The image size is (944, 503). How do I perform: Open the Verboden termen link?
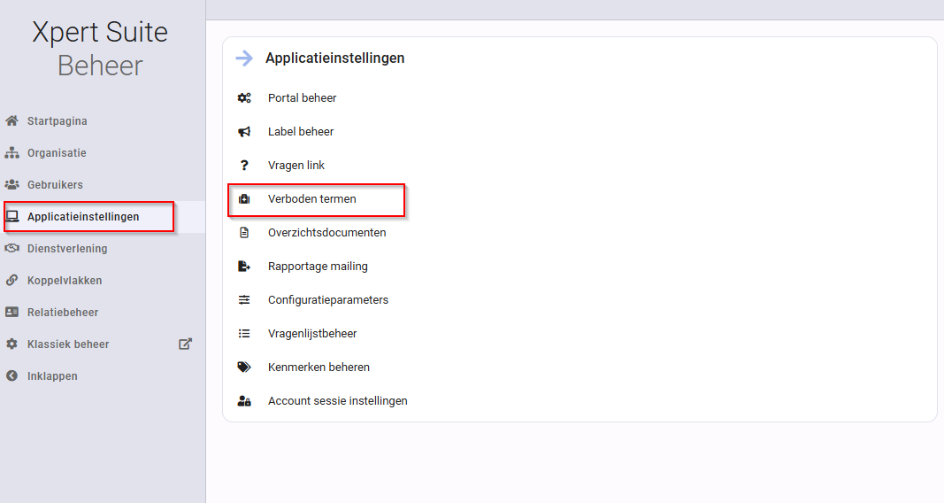(311, 198)
